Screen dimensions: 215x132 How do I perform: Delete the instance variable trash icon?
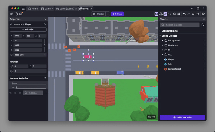pyautogui.click(x=20, y=93)
